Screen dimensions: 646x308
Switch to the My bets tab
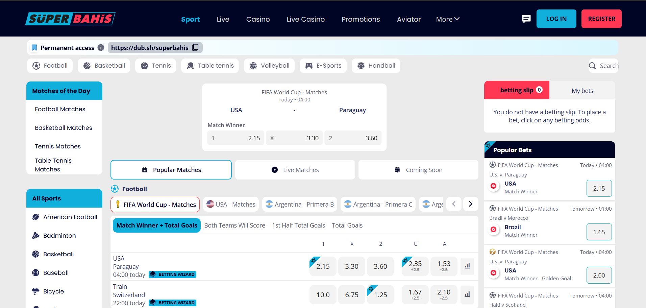click(x=582, y=91)
